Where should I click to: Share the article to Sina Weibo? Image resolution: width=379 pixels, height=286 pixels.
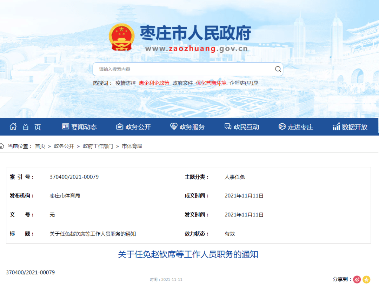coord(357,279)
